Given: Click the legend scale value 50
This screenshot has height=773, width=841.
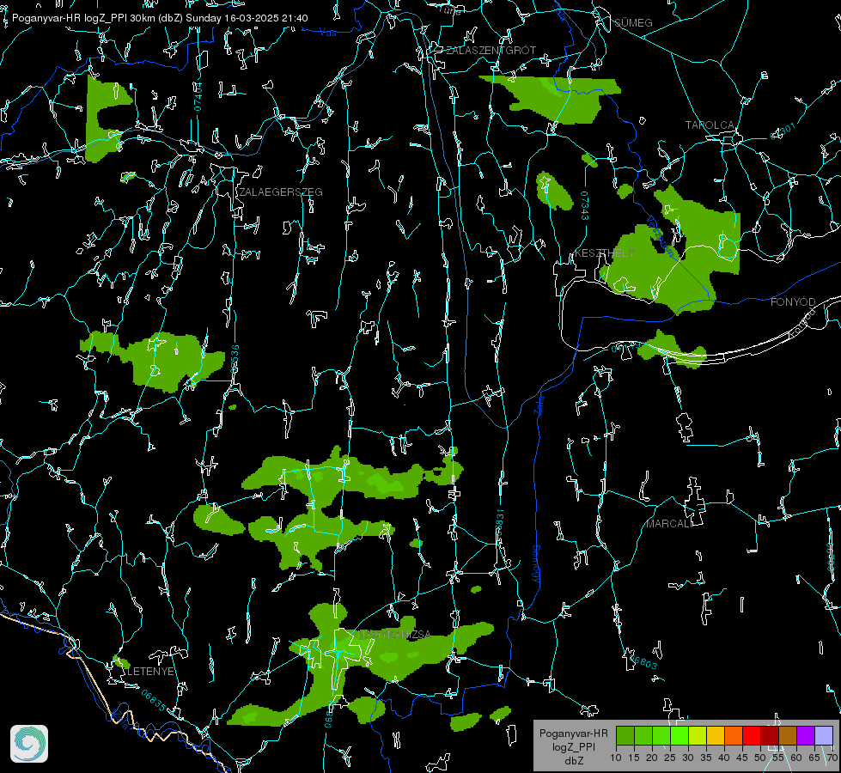Looking at the screenshot, I should coord(760,758).
